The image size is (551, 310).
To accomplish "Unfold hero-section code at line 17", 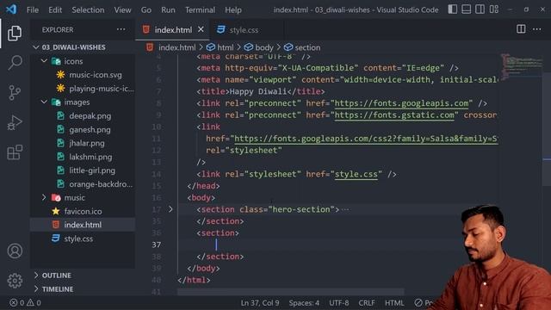I will (x=170, y=209).
